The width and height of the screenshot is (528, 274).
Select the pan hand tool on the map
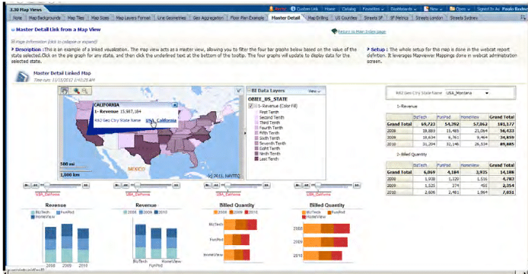point(65,91)
